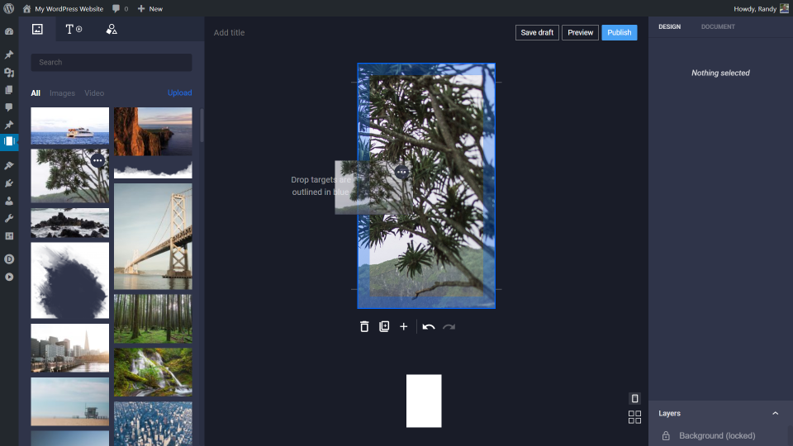Viewport: 793px width, 446px height.
Task: Open Howdy, Randy account menu
Action: coord(761,8)
